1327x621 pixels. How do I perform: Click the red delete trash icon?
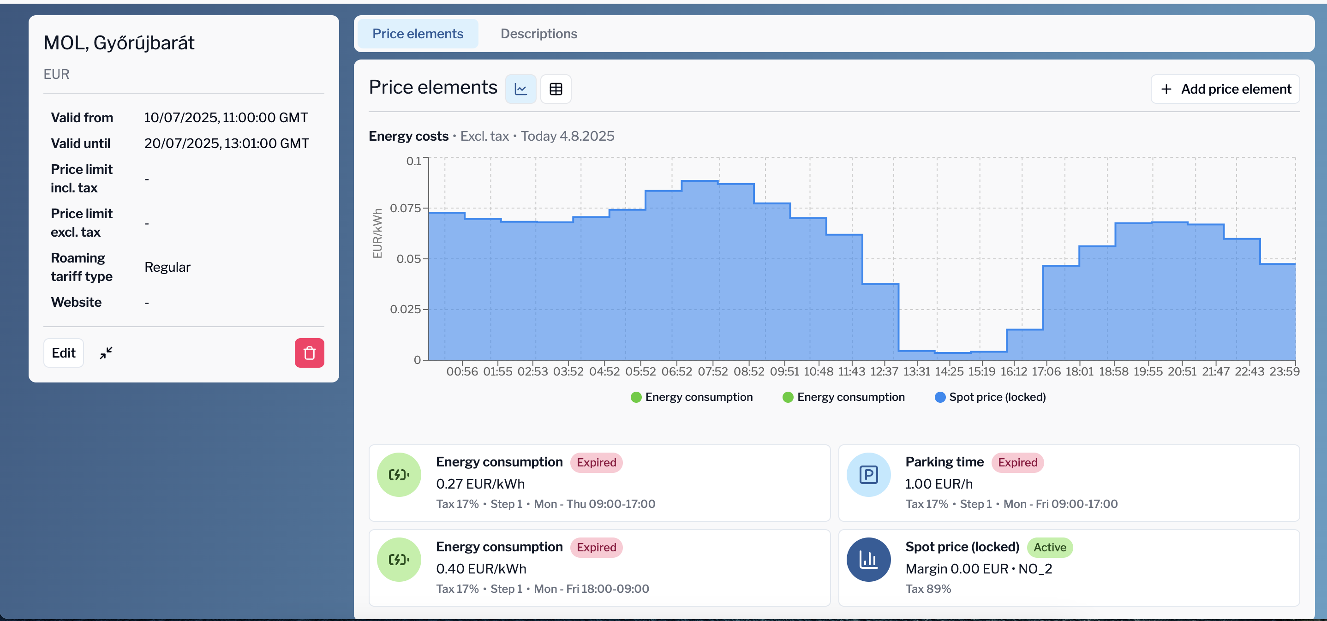tap(309, 353)
